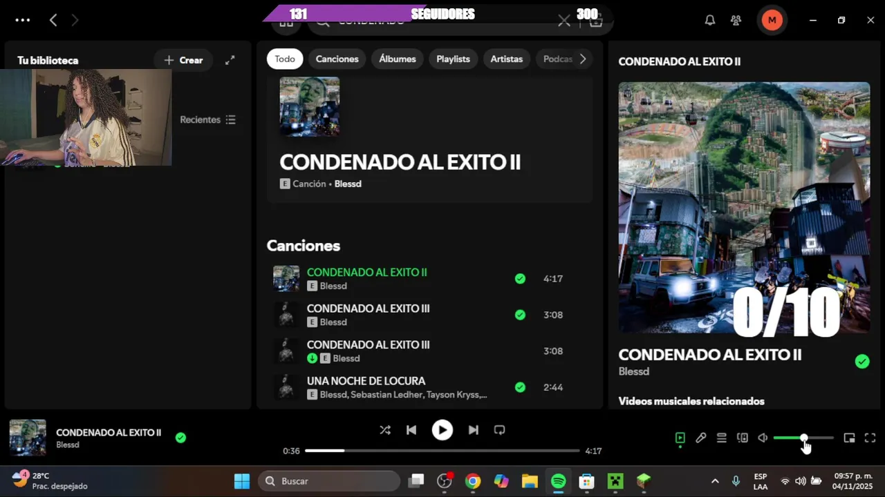Toggle repeat mode

[499, 430]
